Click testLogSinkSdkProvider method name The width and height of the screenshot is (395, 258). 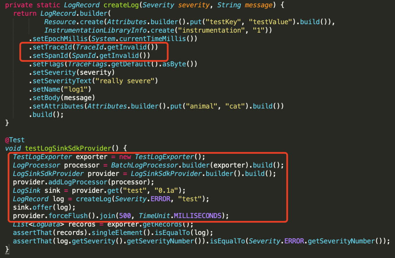coord(68,148)
